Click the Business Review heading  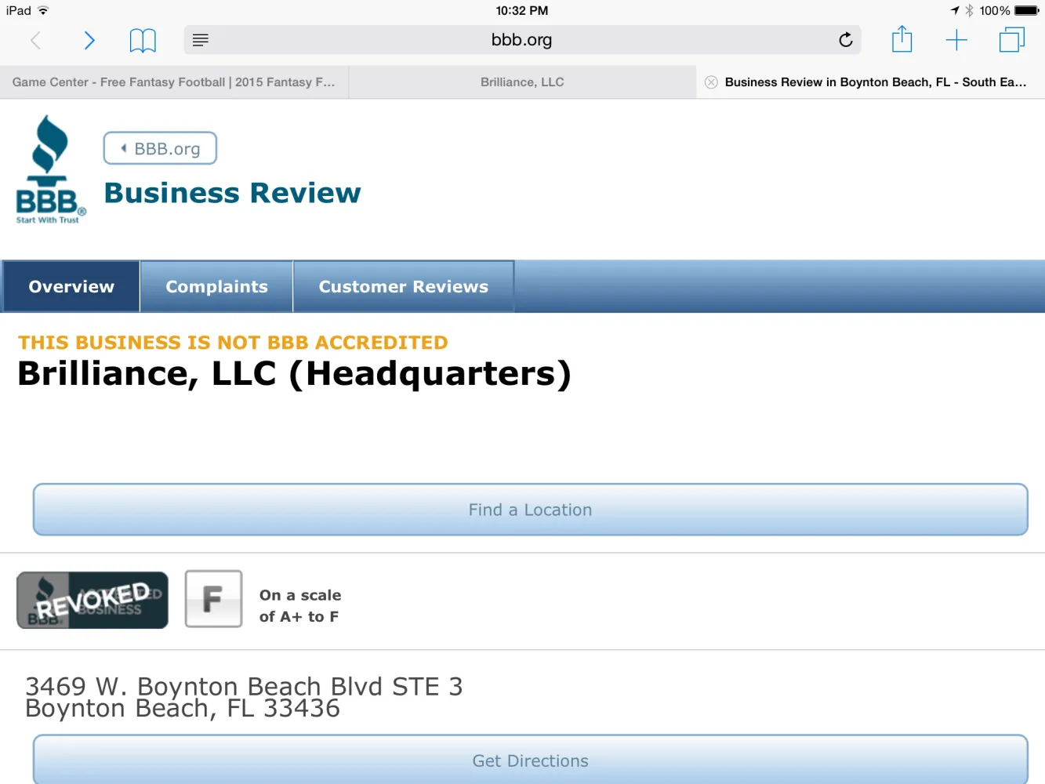tap(233, 193)
